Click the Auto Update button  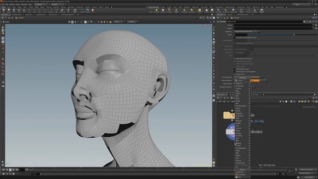pos(309,177)
